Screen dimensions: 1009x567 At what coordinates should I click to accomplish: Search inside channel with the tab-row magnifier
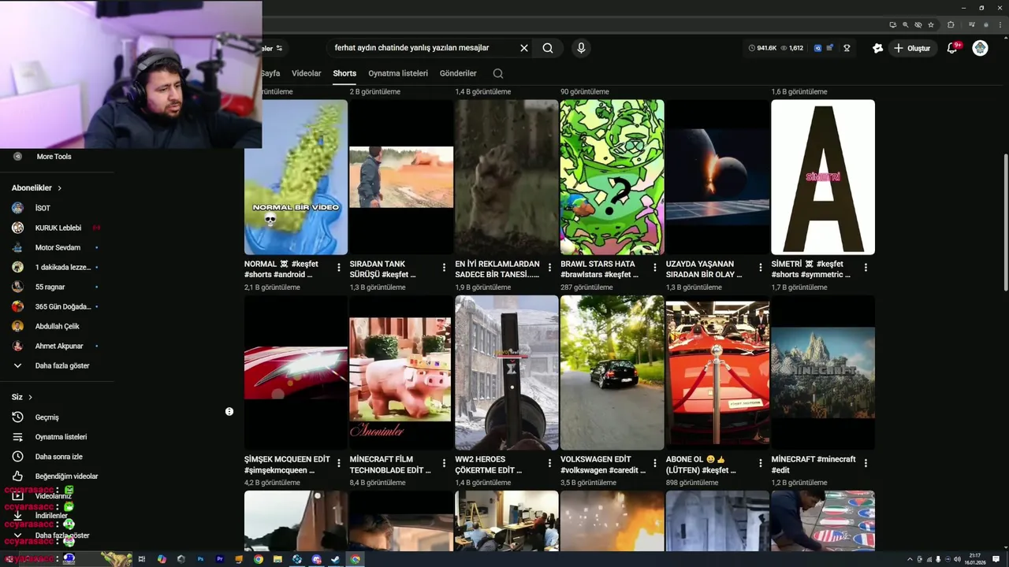pyautogui.click(x=498, y=73)
